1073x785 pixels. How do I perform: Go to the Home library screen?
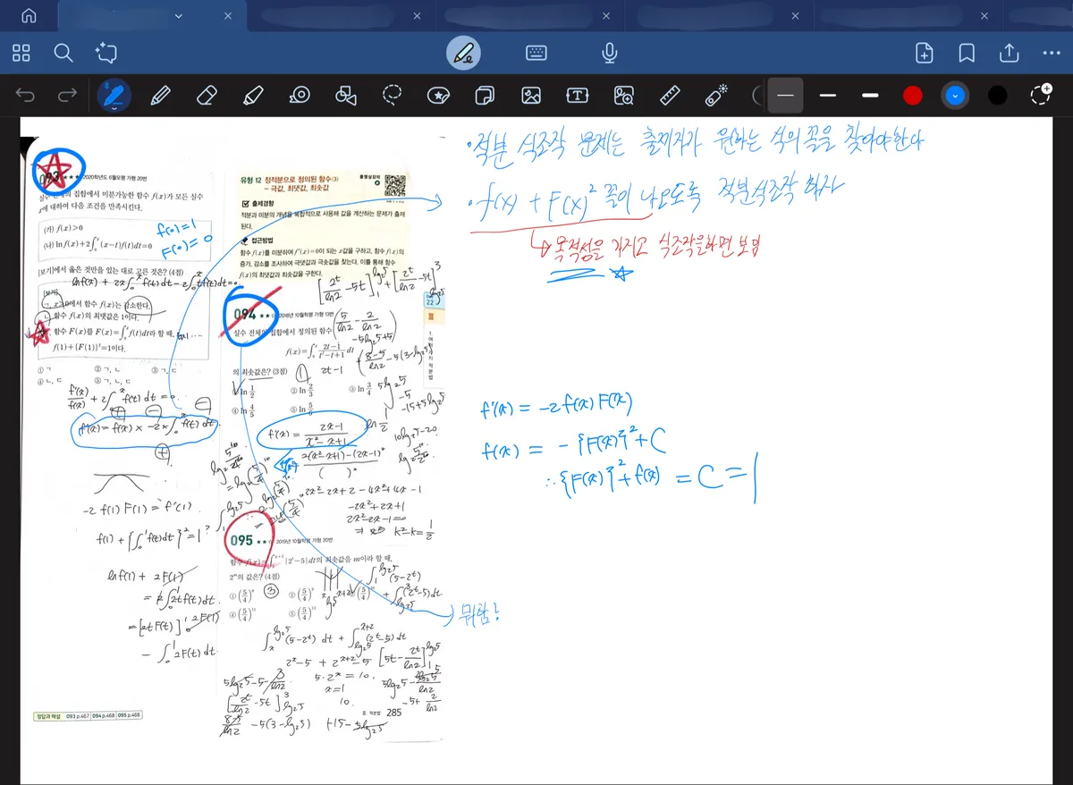pos(30,16)
